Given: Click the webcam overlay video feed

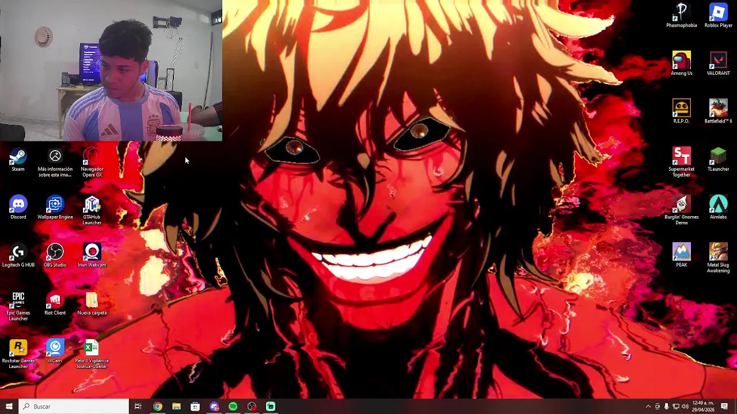Looking at the screenshot, I should pos(111,70).
